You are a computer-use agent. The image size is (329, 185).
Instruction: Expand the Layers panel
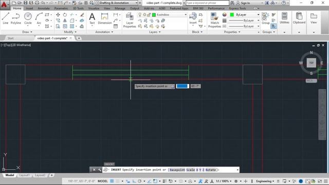pos(155,32)
